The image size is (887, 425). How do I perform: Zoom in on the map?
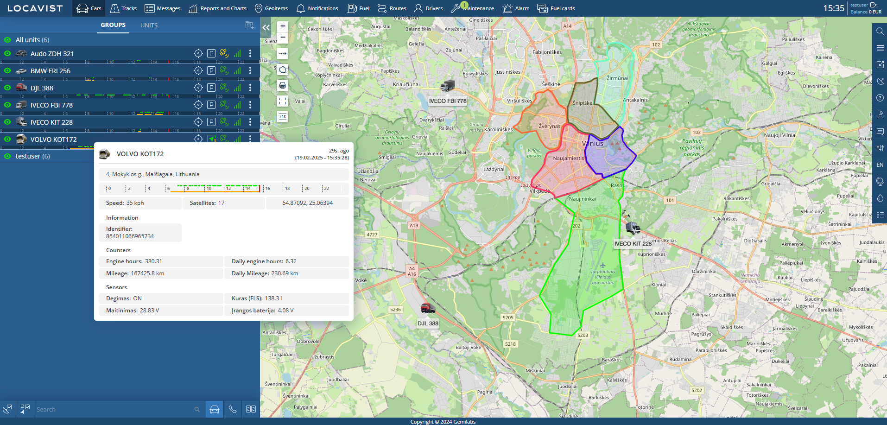pyautogui.click(x=283, y=26)
